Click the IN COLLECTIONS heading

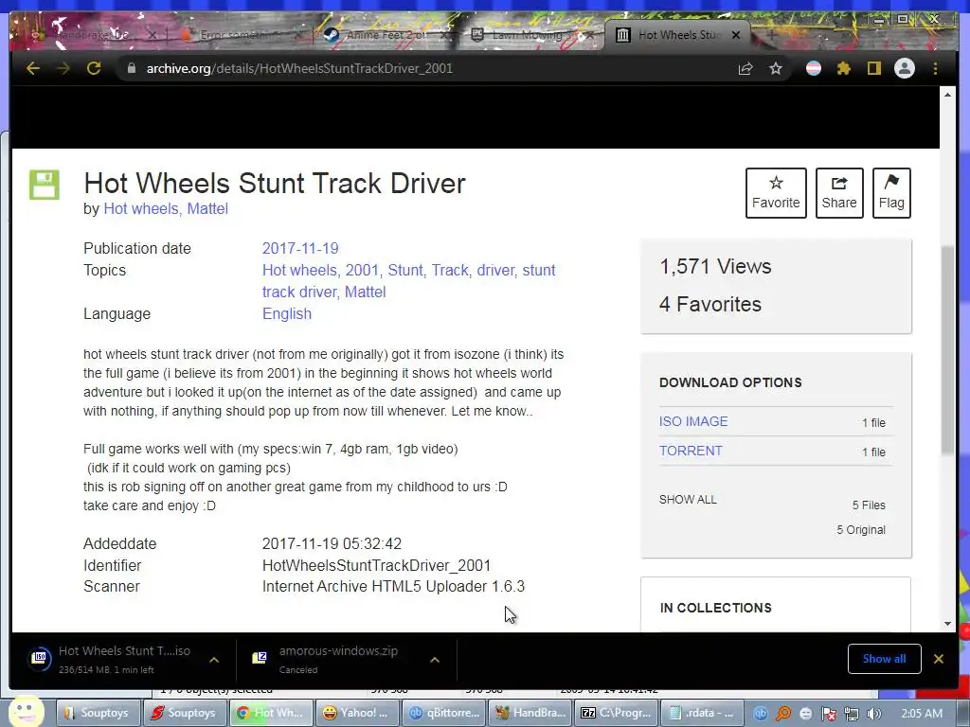coord(716,608)
